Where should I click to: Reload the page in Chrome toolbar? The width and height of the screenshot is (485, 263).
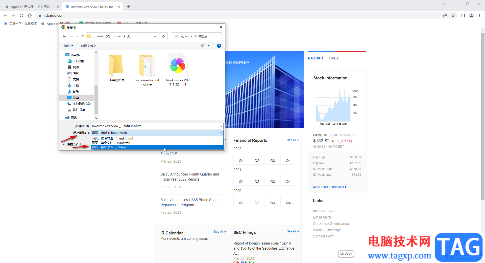click(21, 15)
